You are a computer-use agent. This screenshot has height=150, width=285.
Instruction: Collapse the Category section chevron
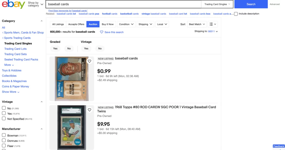click(42, 21)
